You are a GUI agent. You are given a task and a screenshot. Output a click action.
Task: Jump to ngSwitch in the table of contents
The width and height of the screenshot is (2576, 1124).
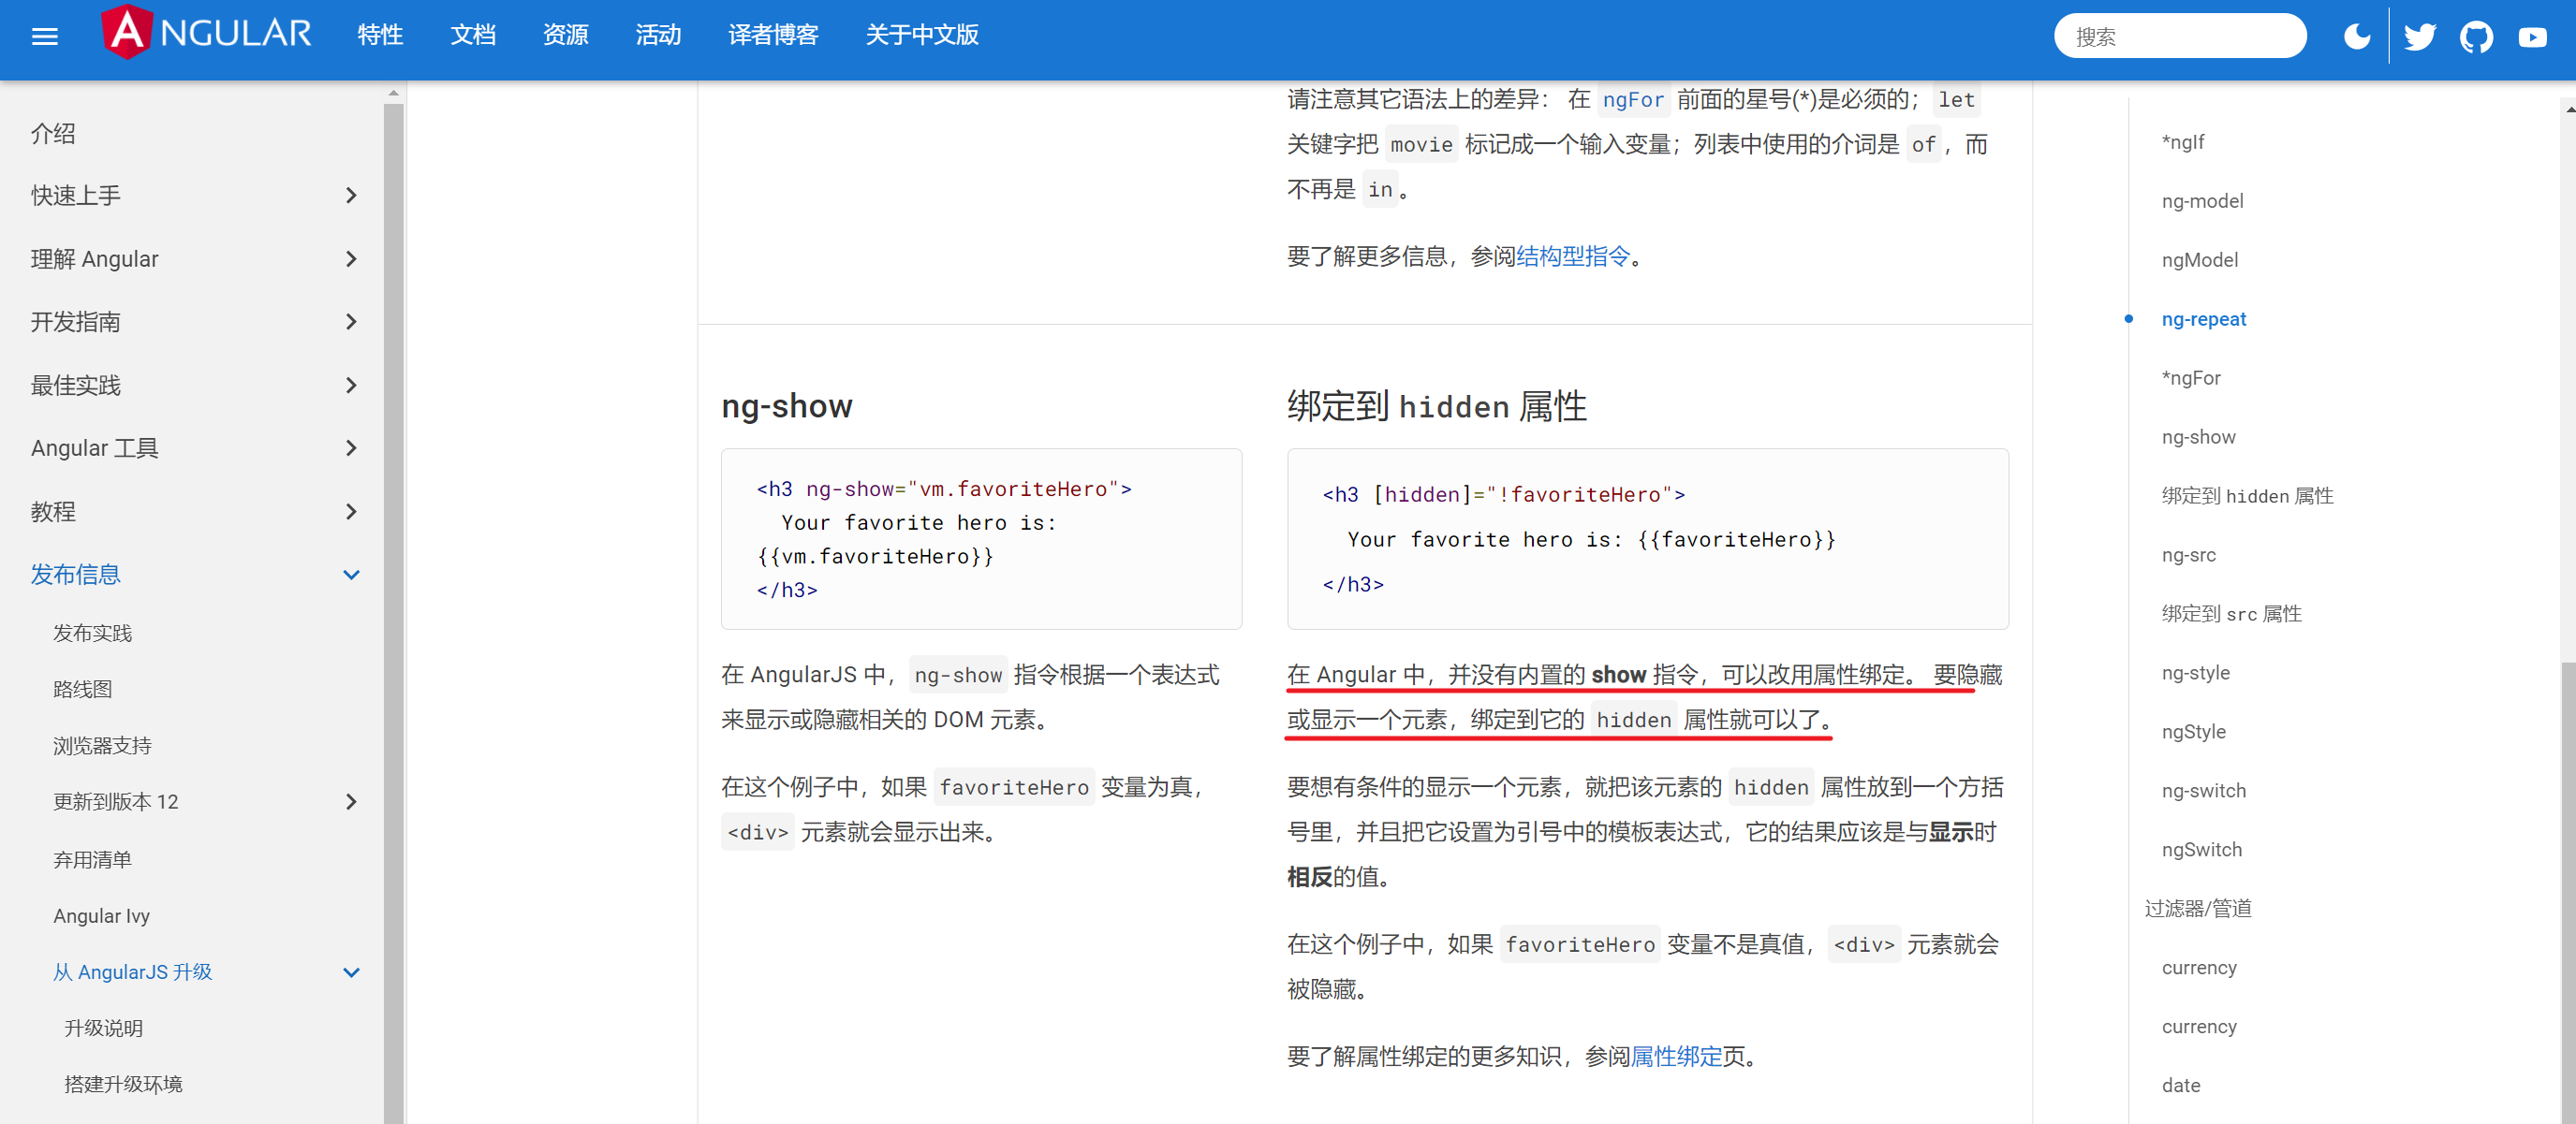[2201, 849]
